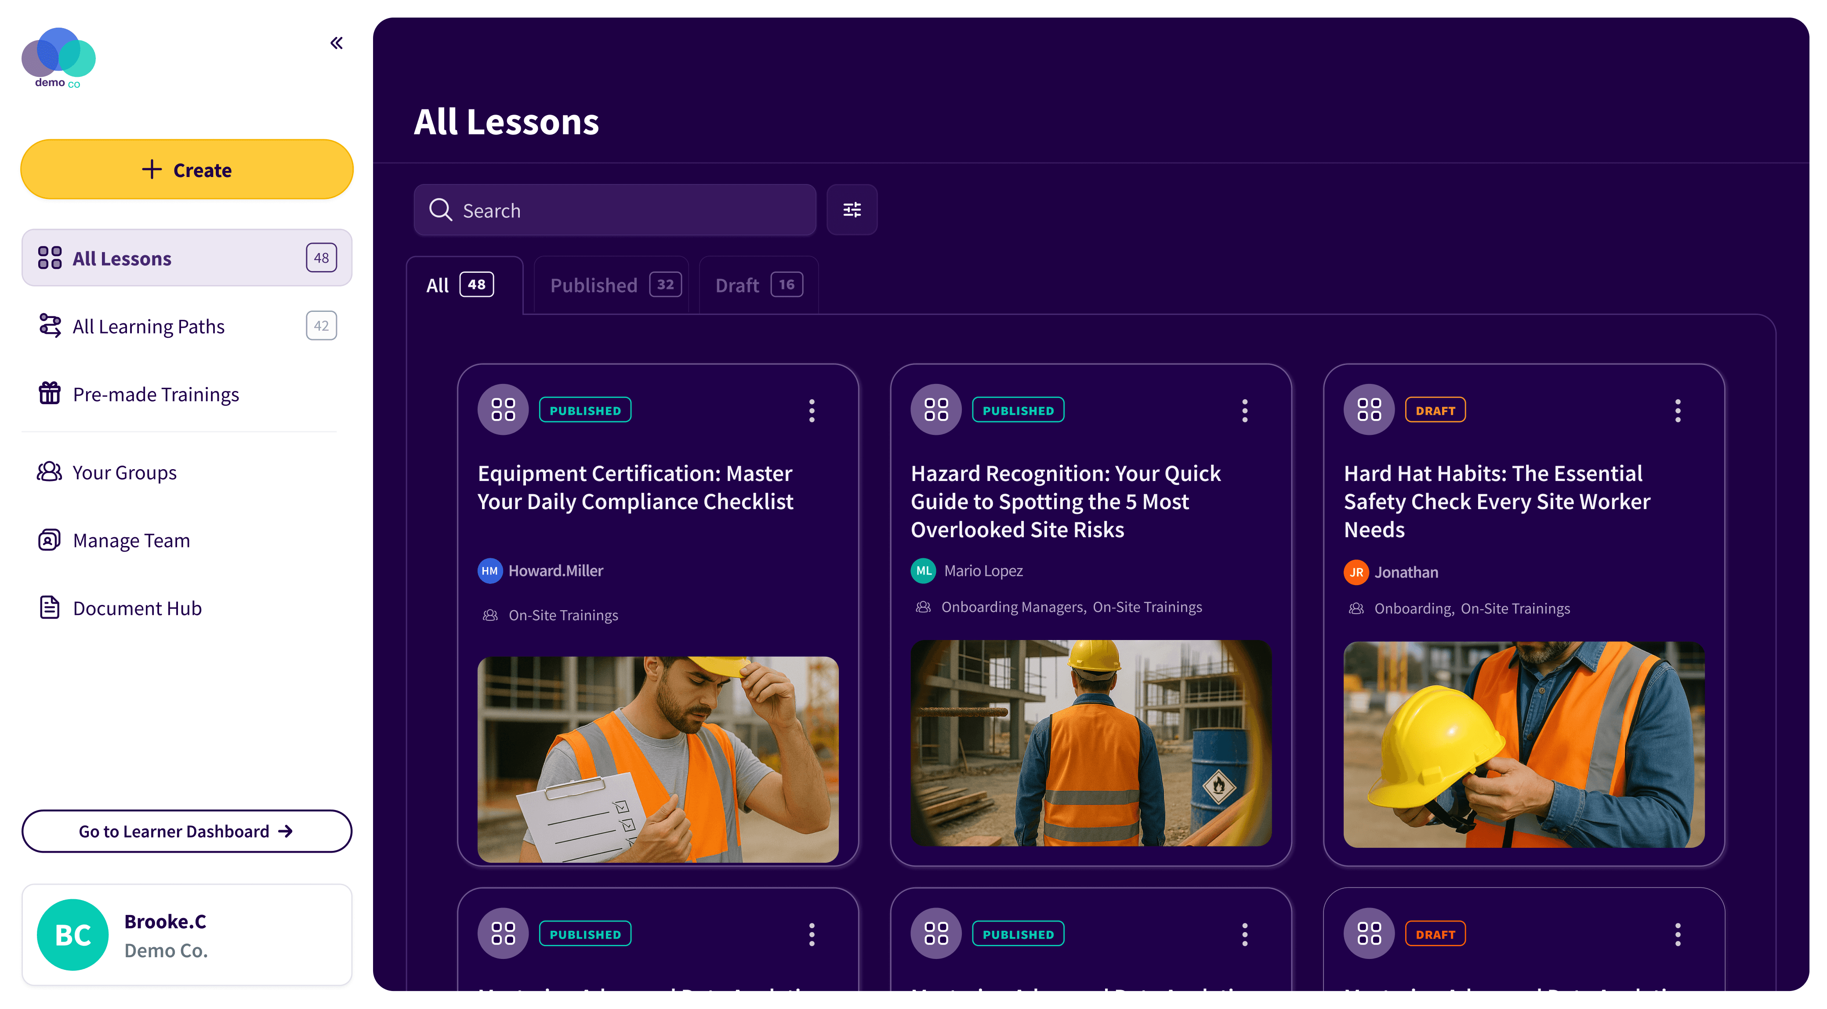Go to Learner Dashboard

point(187,831)
